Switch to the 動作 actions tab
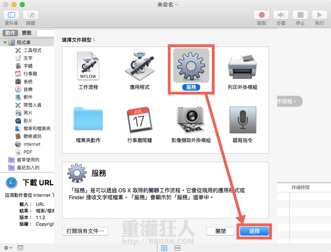The width and height of the screenshot is (331, 252). coord(9,33)
